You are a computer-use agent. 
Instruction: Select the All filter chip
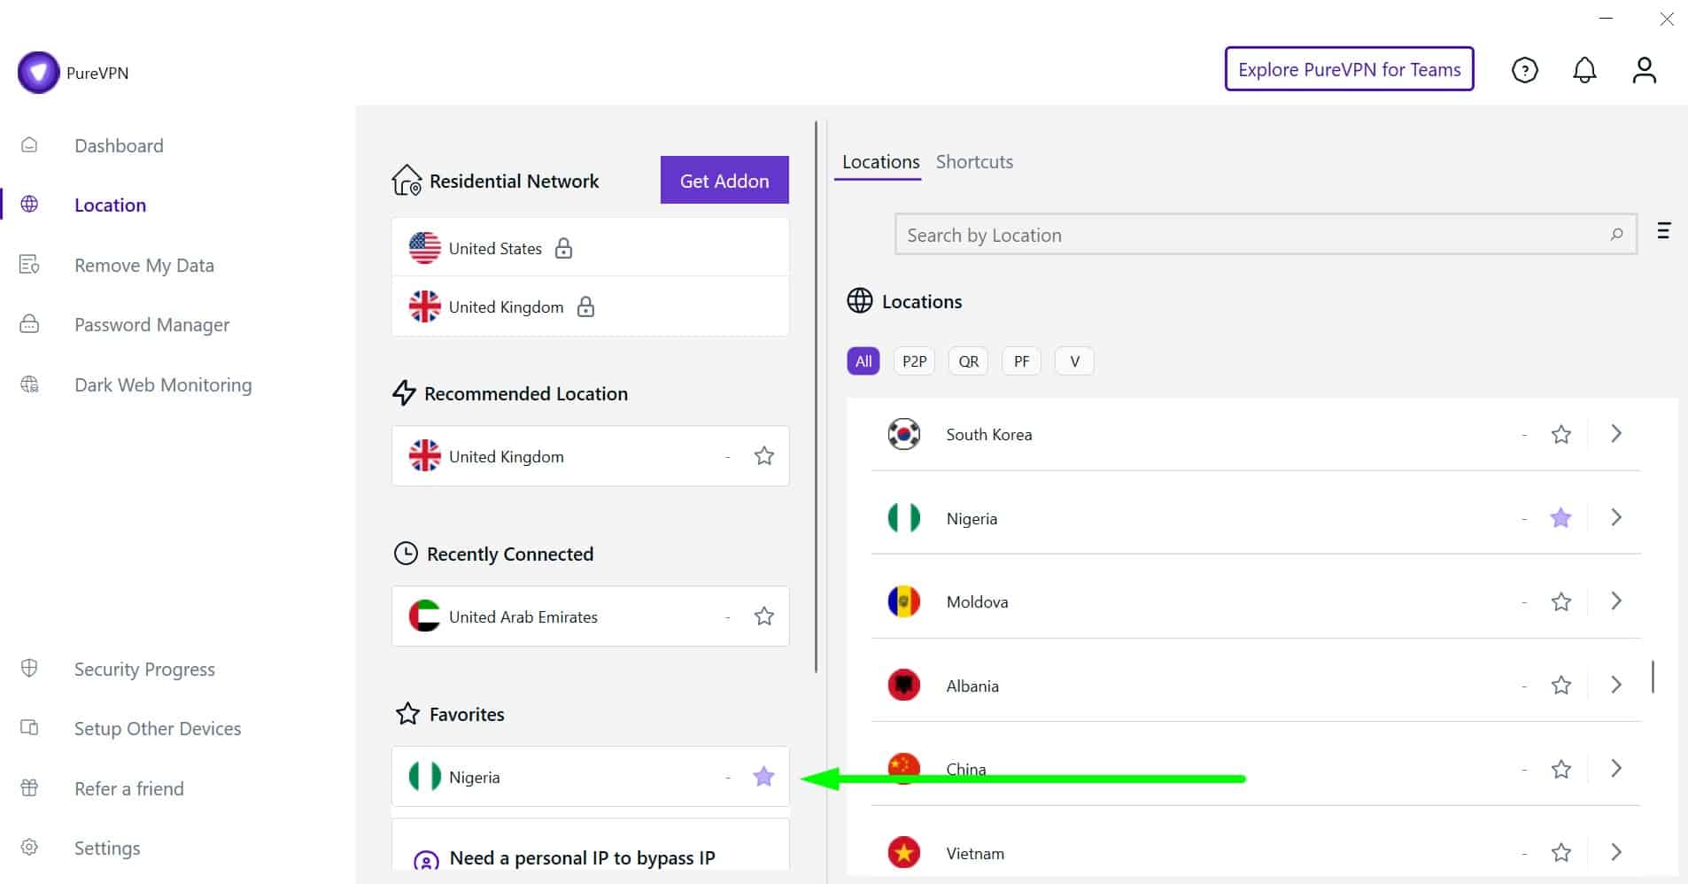tap(863, 361)
